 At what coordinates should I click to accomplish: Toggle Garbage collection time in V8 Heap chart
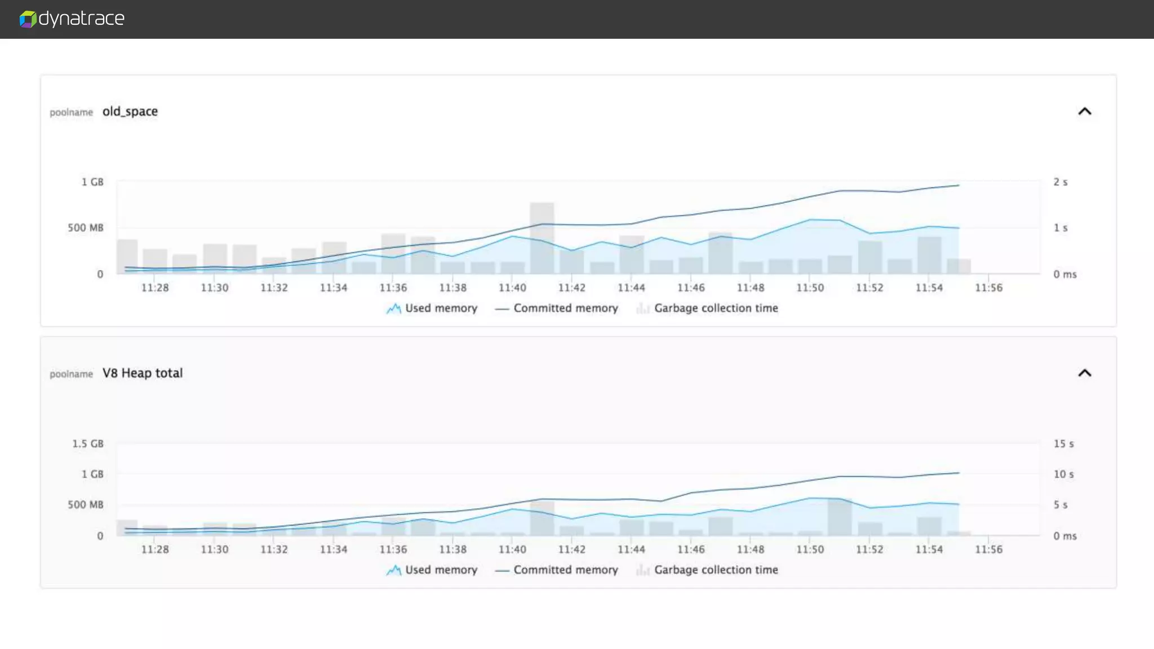click(x=716, y=570)
